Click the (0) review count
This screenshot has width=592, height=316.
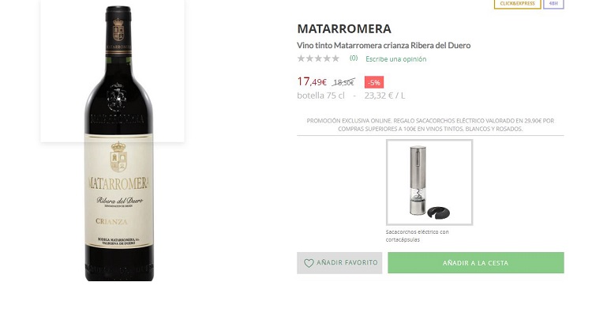point(354,58)
